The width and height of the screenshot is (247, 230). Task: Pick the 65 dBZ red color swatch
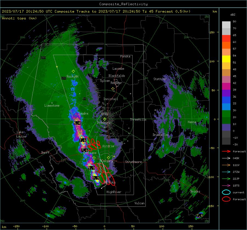pyautogui.click(x=226, y=39)
